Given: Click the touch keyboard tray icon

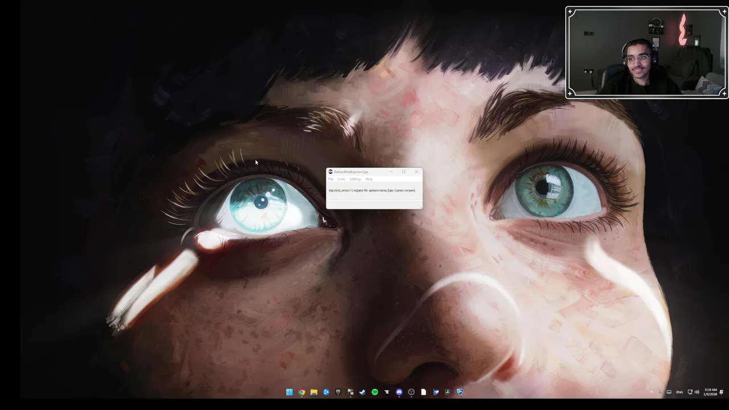Looking at the screenshot, I should pos(669,392).
